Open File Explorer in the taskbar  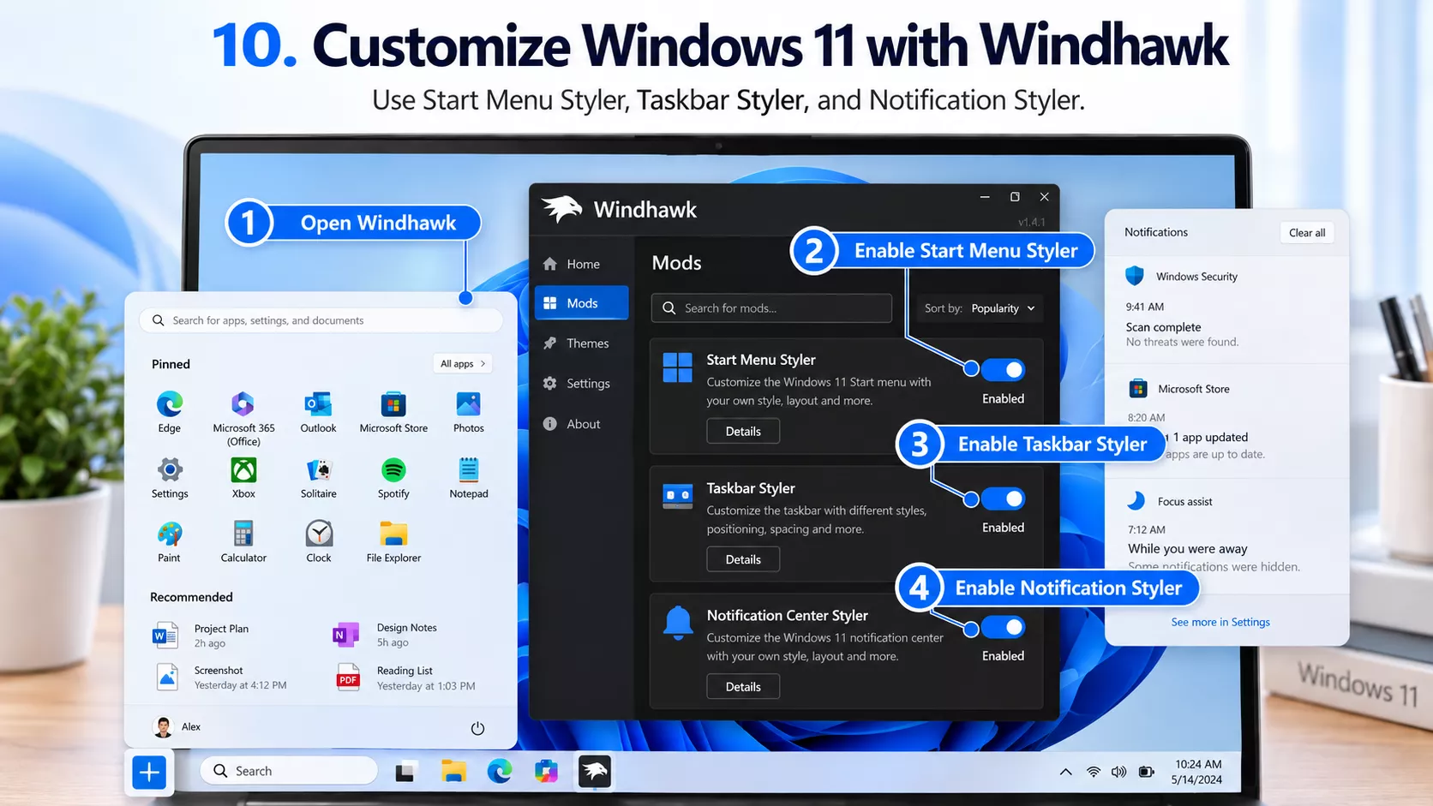click(453, 772)
